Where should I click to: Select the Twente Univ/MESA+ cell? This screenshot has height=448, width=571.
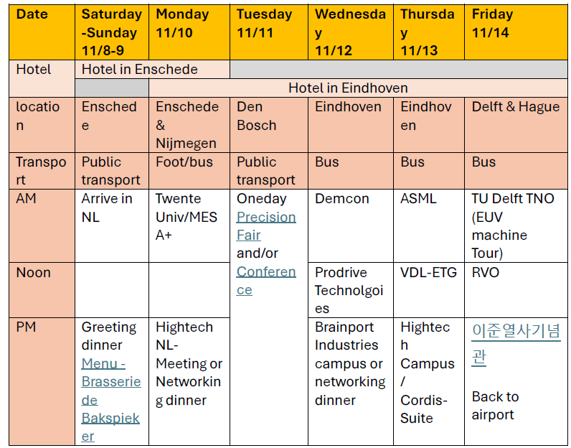point(189,225)
